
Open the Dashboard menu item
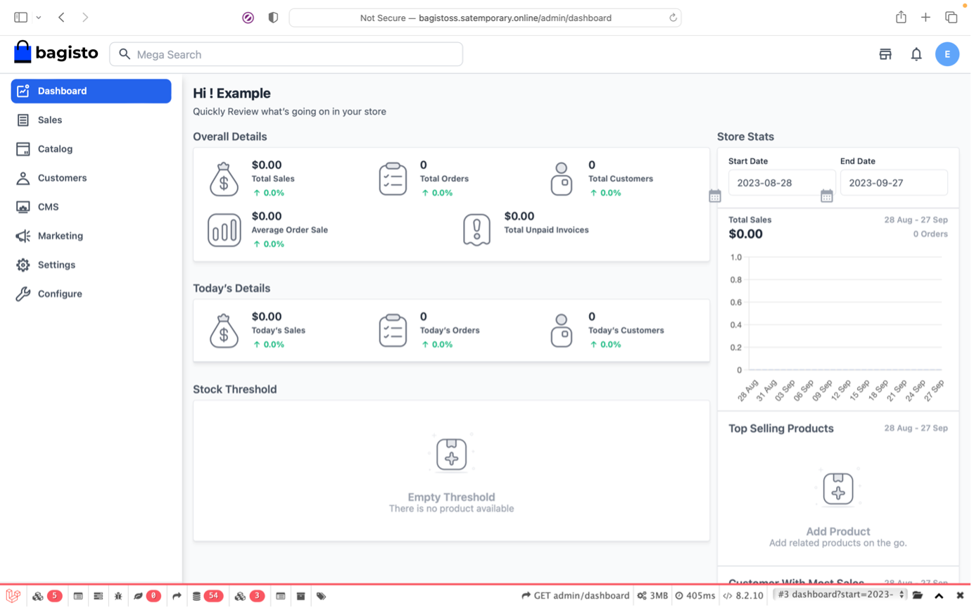click(x=91, y=91)
